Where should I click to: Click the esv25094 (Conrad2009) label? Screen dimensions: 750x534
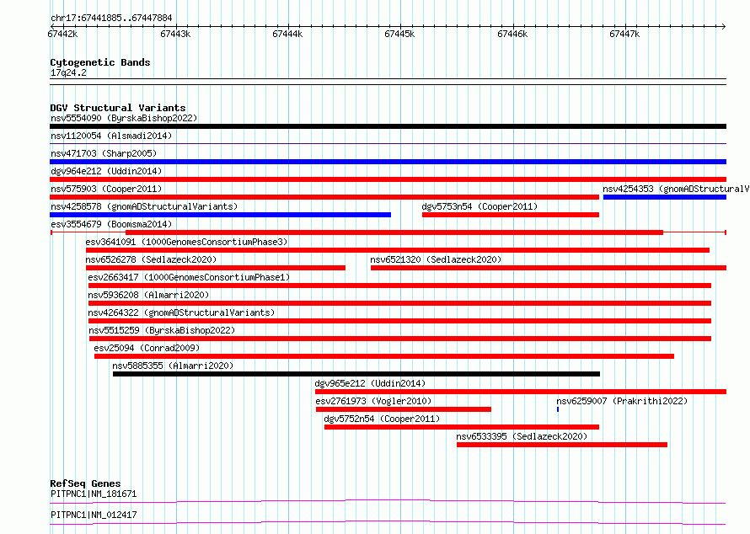point(147,348)
